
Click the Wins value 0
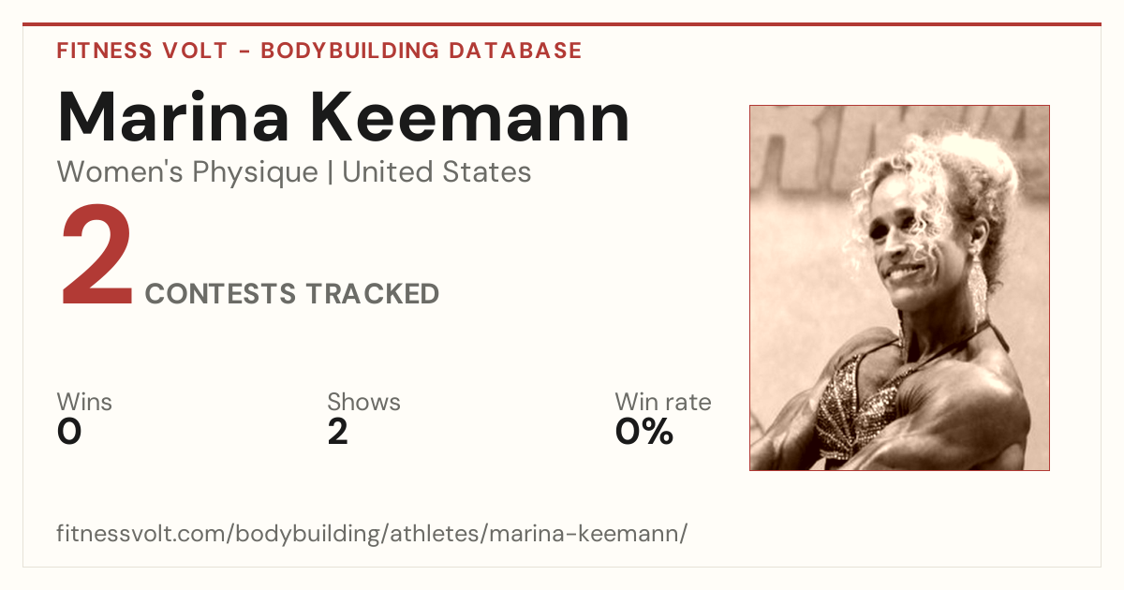coord(69,432)
